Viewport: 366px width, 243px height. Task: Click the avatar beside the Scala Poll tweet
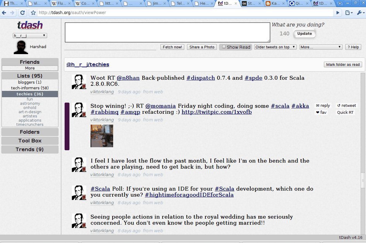click(79, 193)
